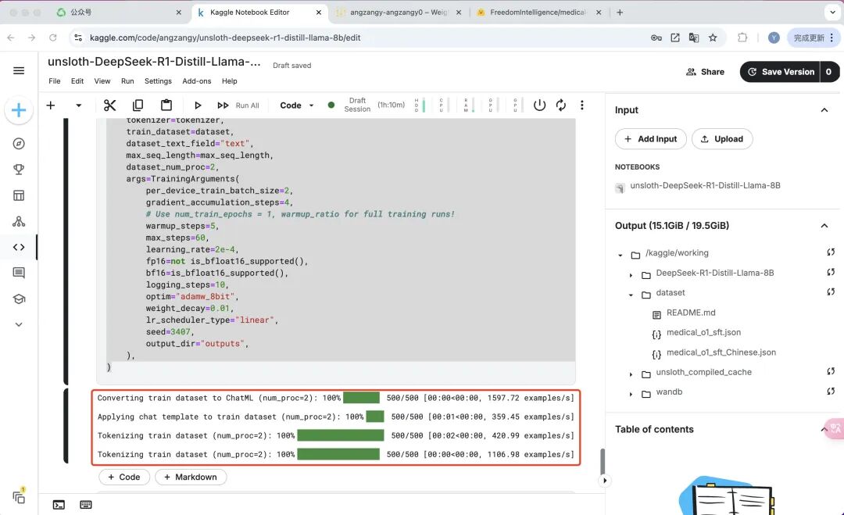
Task: Open the Datasets table icon in sidebar
Action: [x=19, y=195]
